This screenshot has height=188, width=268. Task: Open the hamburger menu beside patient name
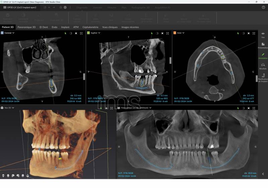click(5, 7)
